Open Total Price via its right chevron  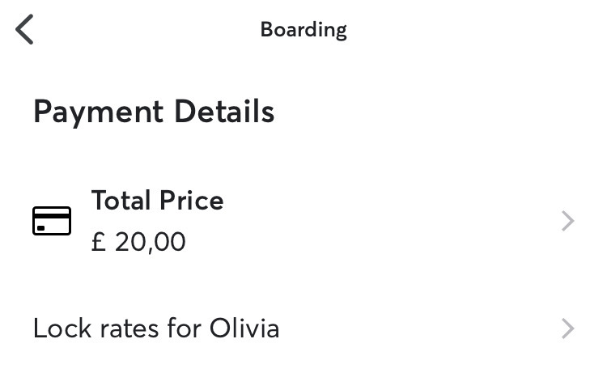point(567,221)
